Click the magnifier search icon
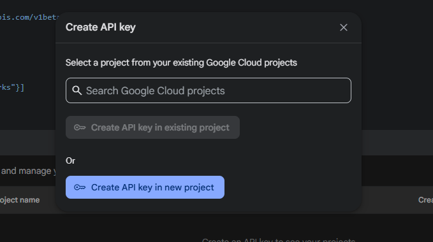Viewport: 433px width, 242px height. pos(77,90)
